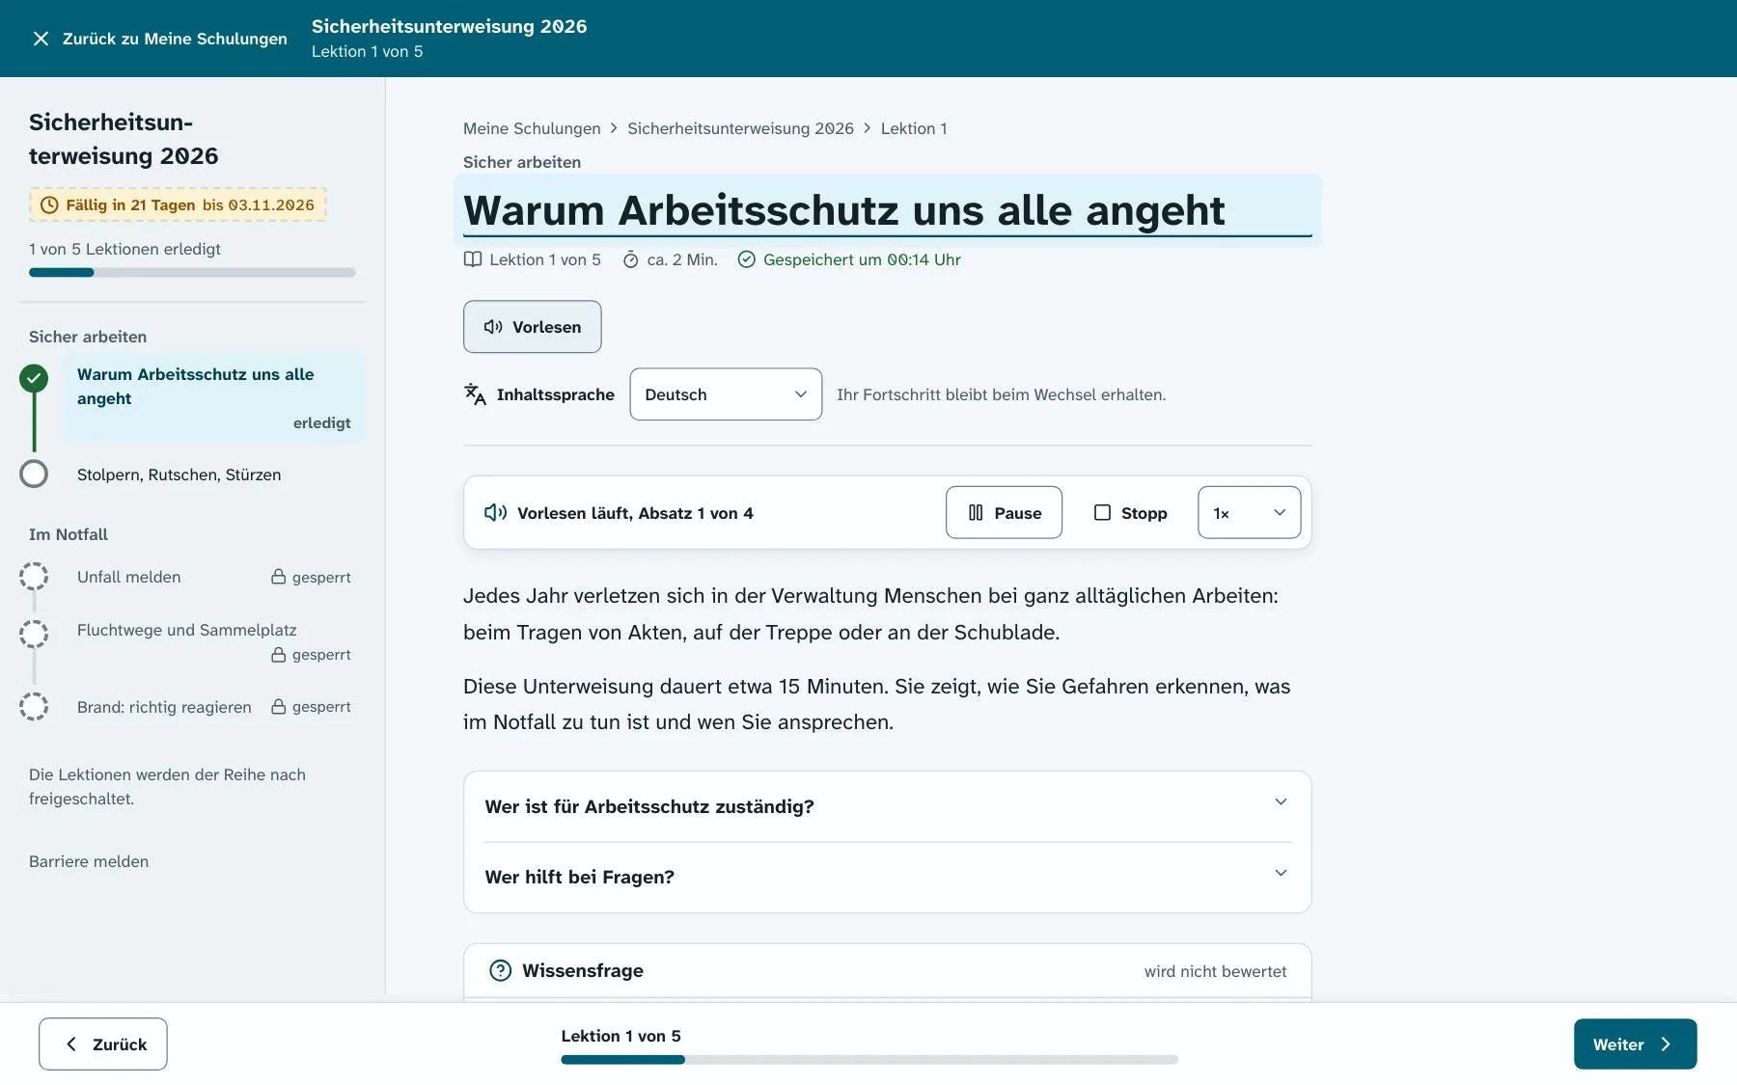Click the translate icon next to Inhaltssprache
1737x1085 pixels.
click(475, 394)
